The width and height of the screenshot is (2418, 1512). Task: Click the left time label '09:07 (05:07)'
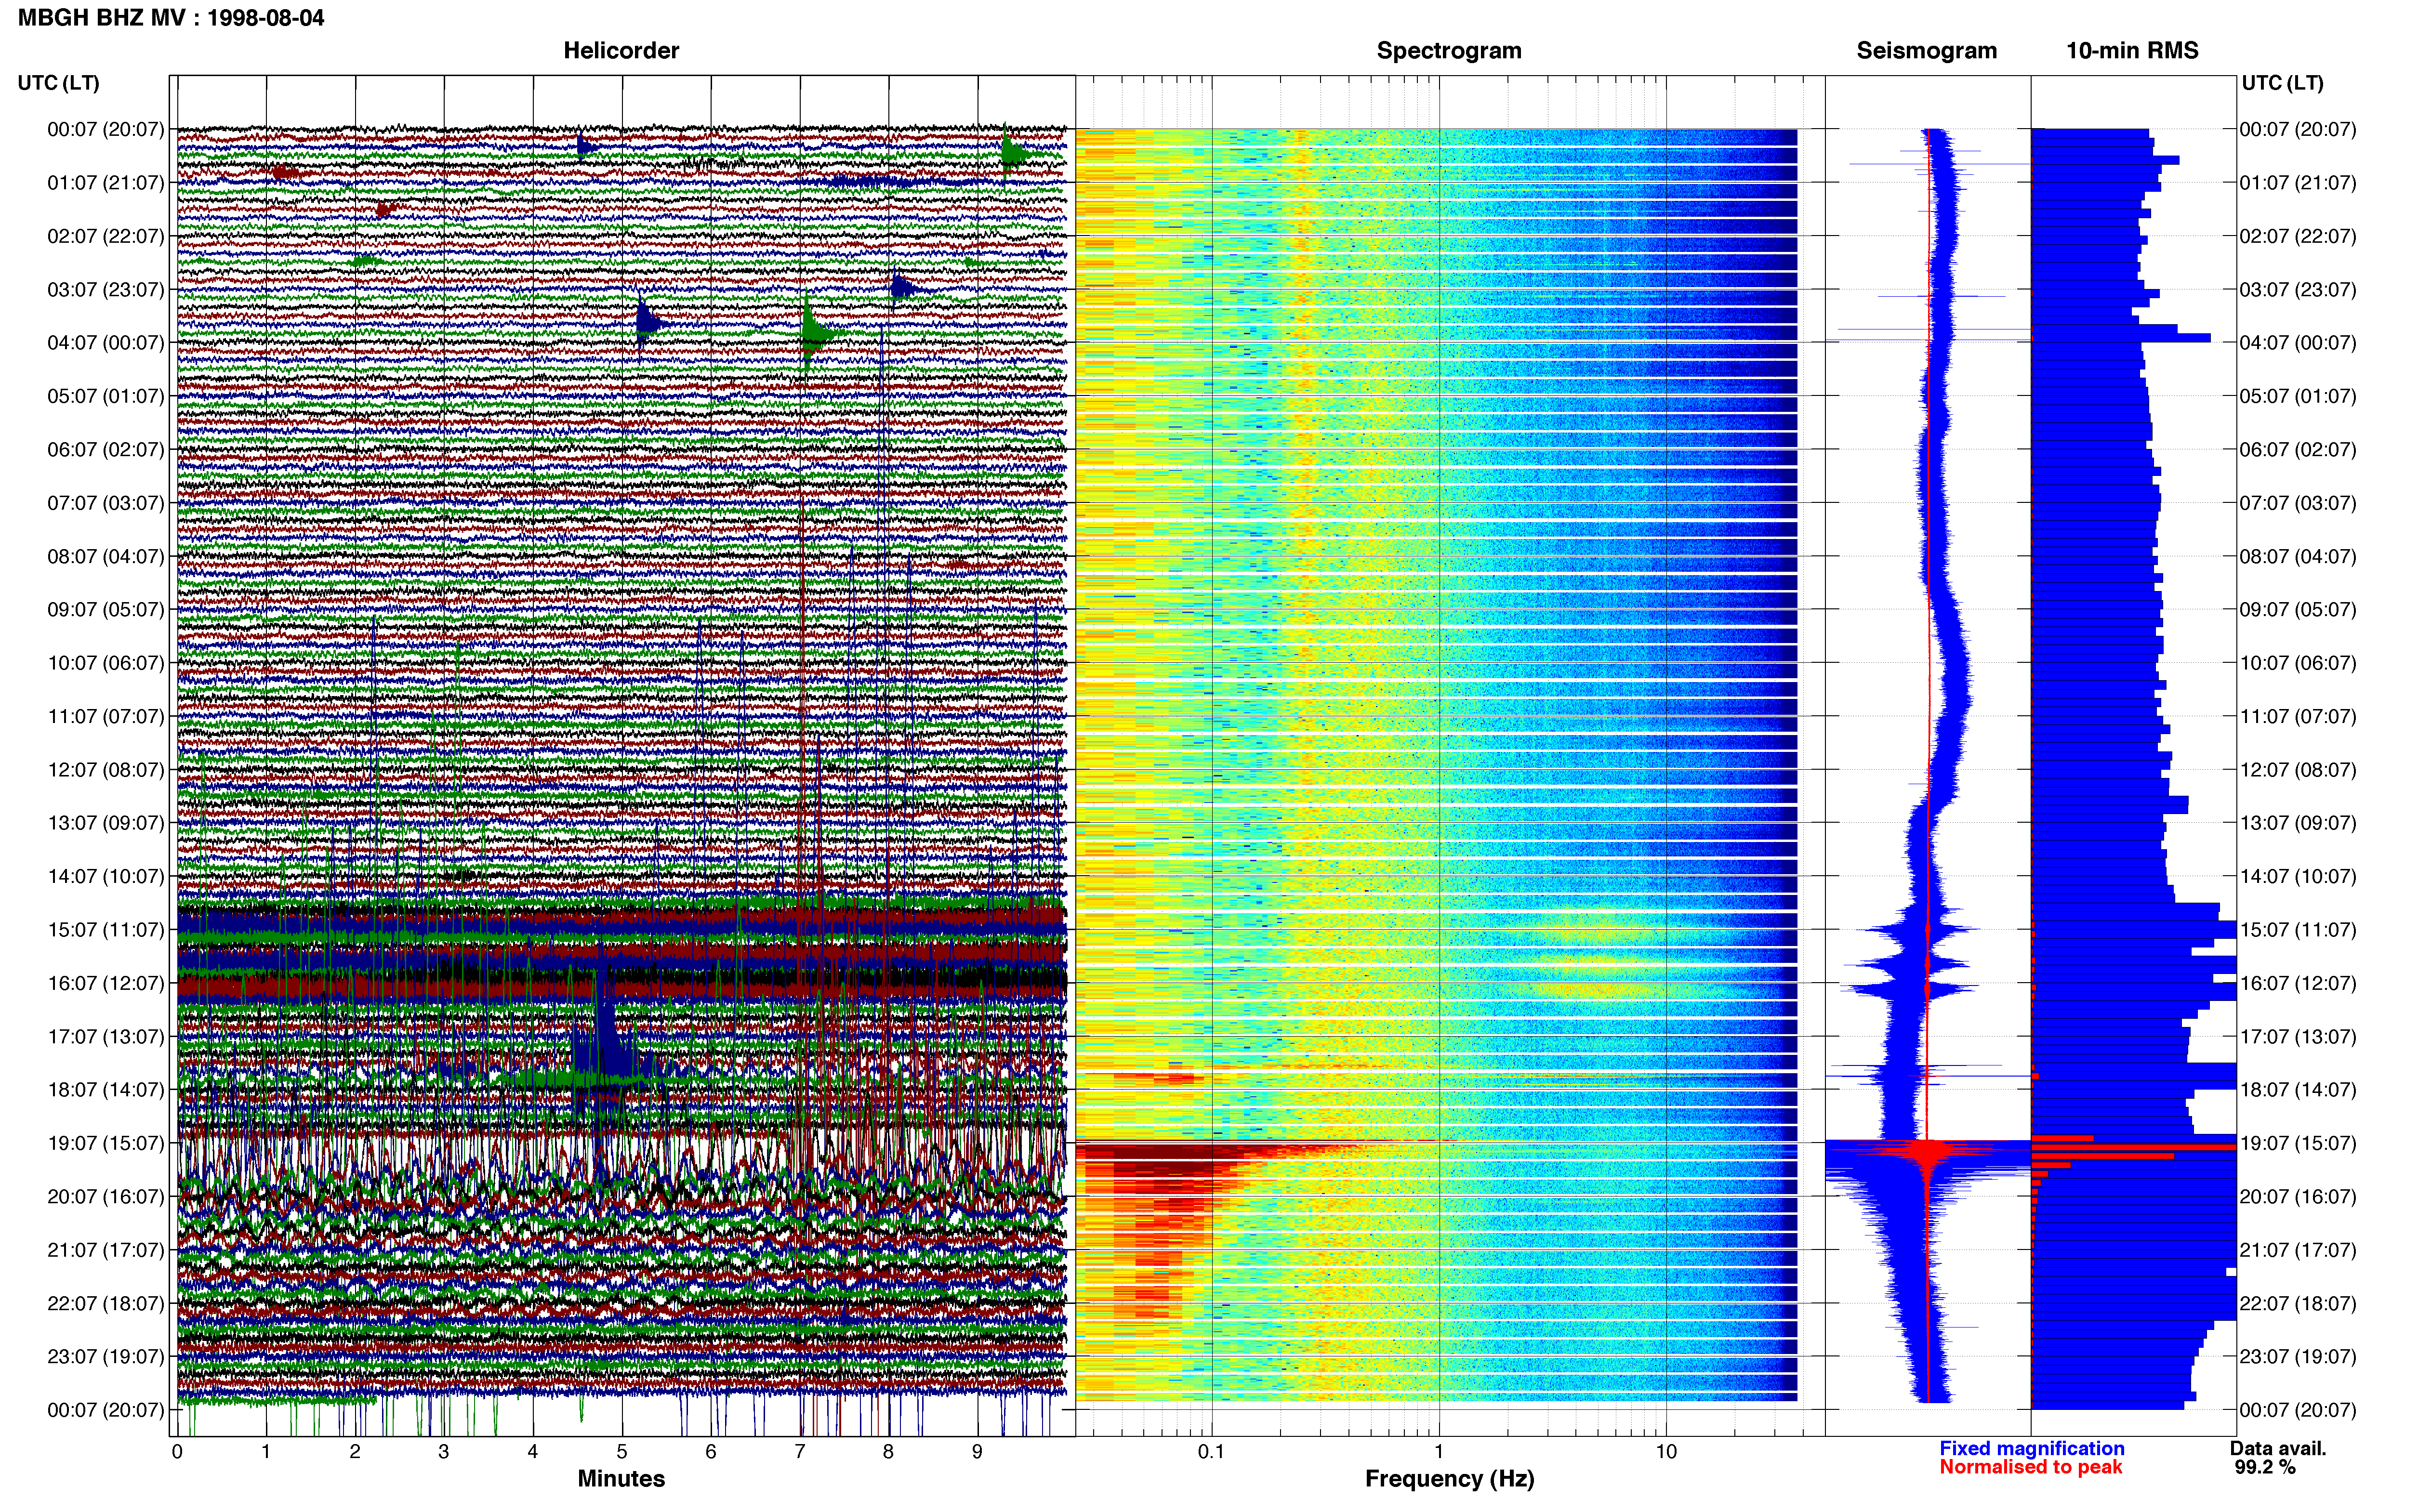tap(106, 609)
